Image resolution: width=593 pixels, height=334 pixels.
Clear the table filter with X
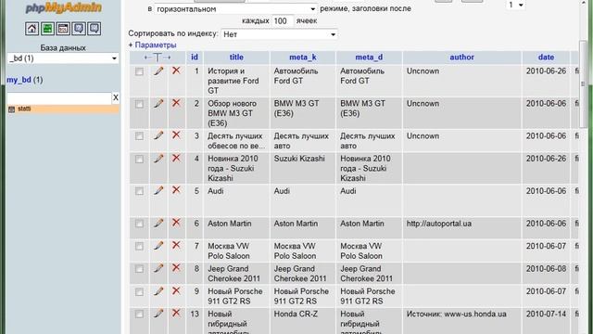tap(116, 97)
